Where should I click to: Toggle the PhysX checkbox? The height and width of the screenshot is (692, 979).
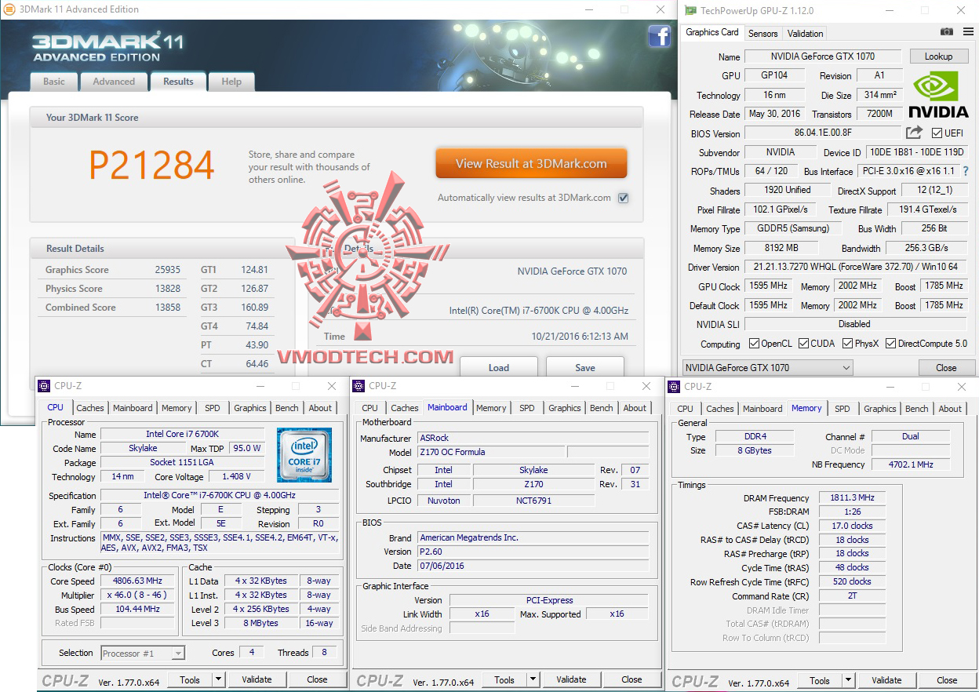pos(848,344)
